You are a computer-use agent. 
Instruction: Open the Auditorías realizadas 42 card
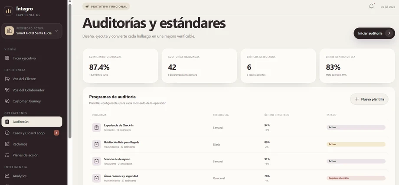(x=199, y=65)
